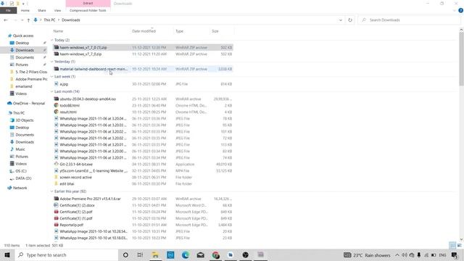Open the address bar history dropdown
The width and height of the screenshot is (464, 261).
341,20
